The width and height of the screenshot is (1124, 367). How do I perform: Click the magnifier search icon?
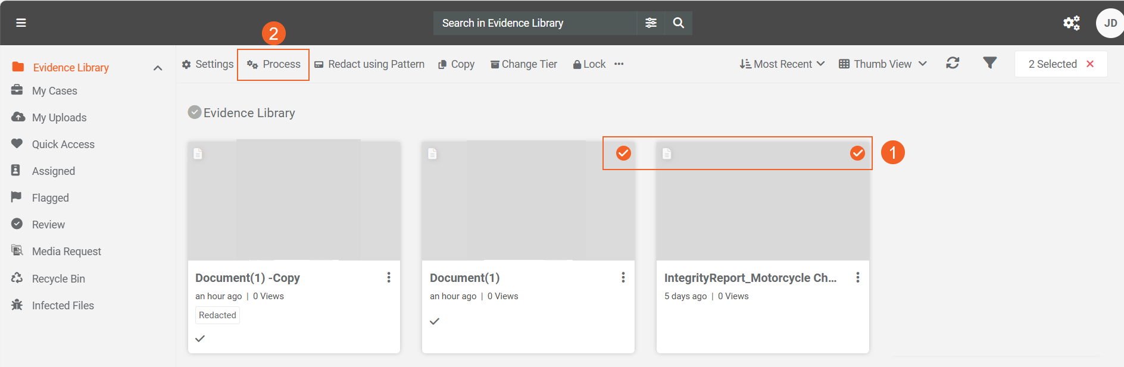[678, 23]
